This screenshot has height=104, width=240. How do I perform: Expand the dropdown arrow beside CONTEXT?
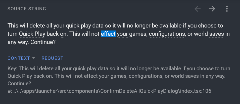[33, 58]
